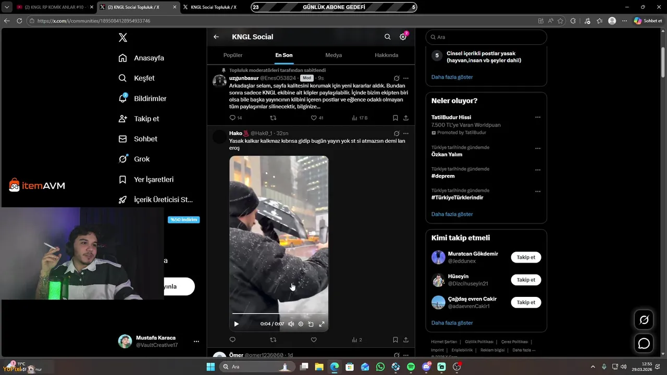Seek on the video progress bar
Viewport: 667px width, 375px height.
(279, 314)
